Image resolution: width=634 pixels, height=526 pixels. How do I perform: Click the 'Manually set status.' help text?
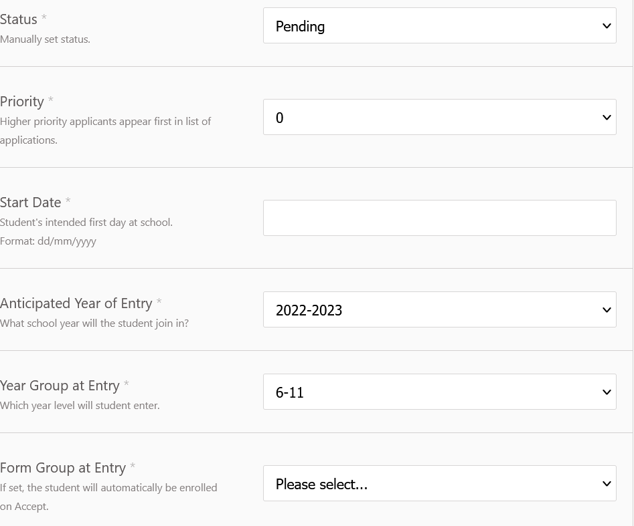click(45, 39)
